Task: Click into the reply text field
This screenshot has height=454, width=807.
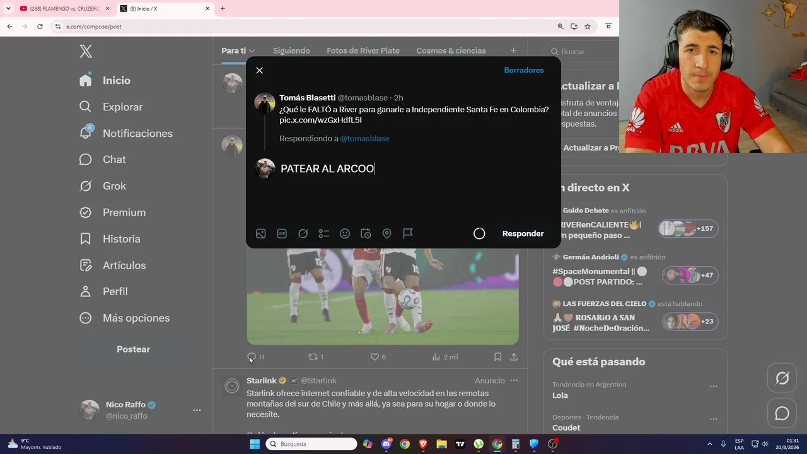Action: click(414, 168)
